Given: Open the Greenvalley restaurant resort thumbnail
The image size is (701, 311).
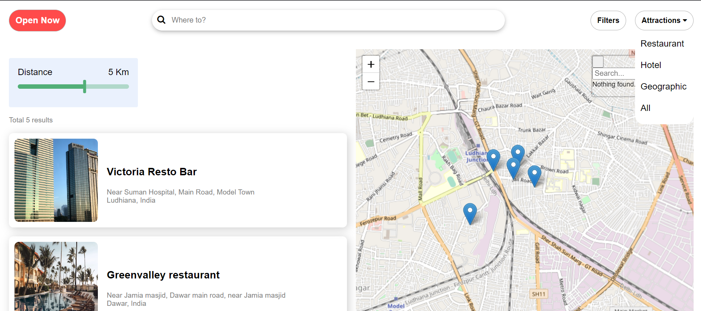Looking at the screenshot, I should 56,276.
